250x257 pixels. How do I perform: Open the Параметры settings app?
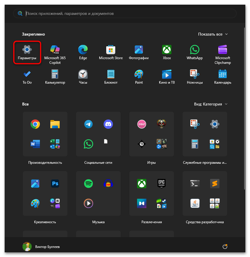pos(27,52)
